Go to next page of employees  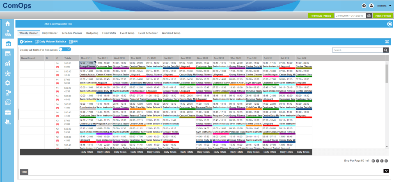tap(382, 161)
